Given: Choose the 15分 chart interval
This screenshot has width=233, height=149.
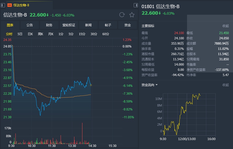Looking at the screenshot, I should coord(82,34).
